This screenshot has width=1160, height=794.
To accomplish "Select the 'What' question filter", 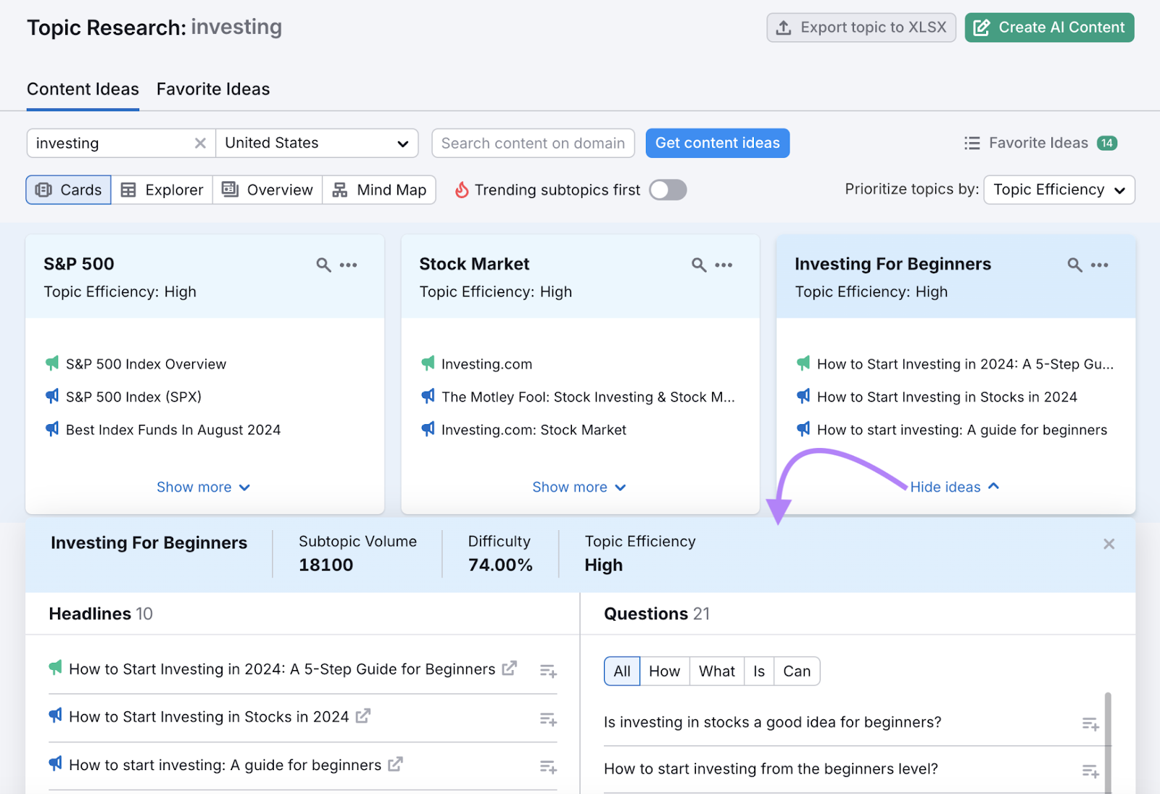I will pyautogui.click(x=716, y=671).
